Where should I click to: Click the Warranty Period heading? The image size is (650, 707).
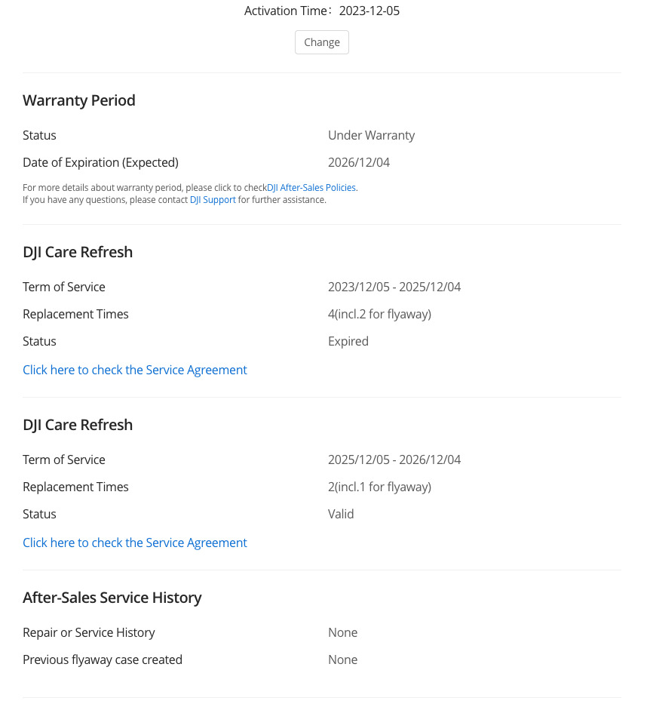pyautogui.click(x=79, y=100)
